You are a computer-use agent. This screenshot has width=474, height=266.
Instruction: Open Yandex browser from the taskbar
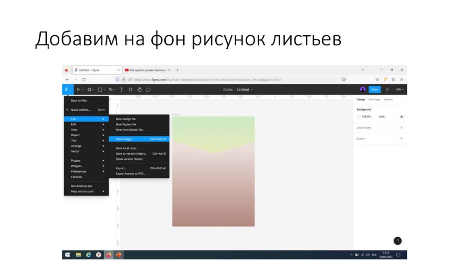[x=99, y=255]
